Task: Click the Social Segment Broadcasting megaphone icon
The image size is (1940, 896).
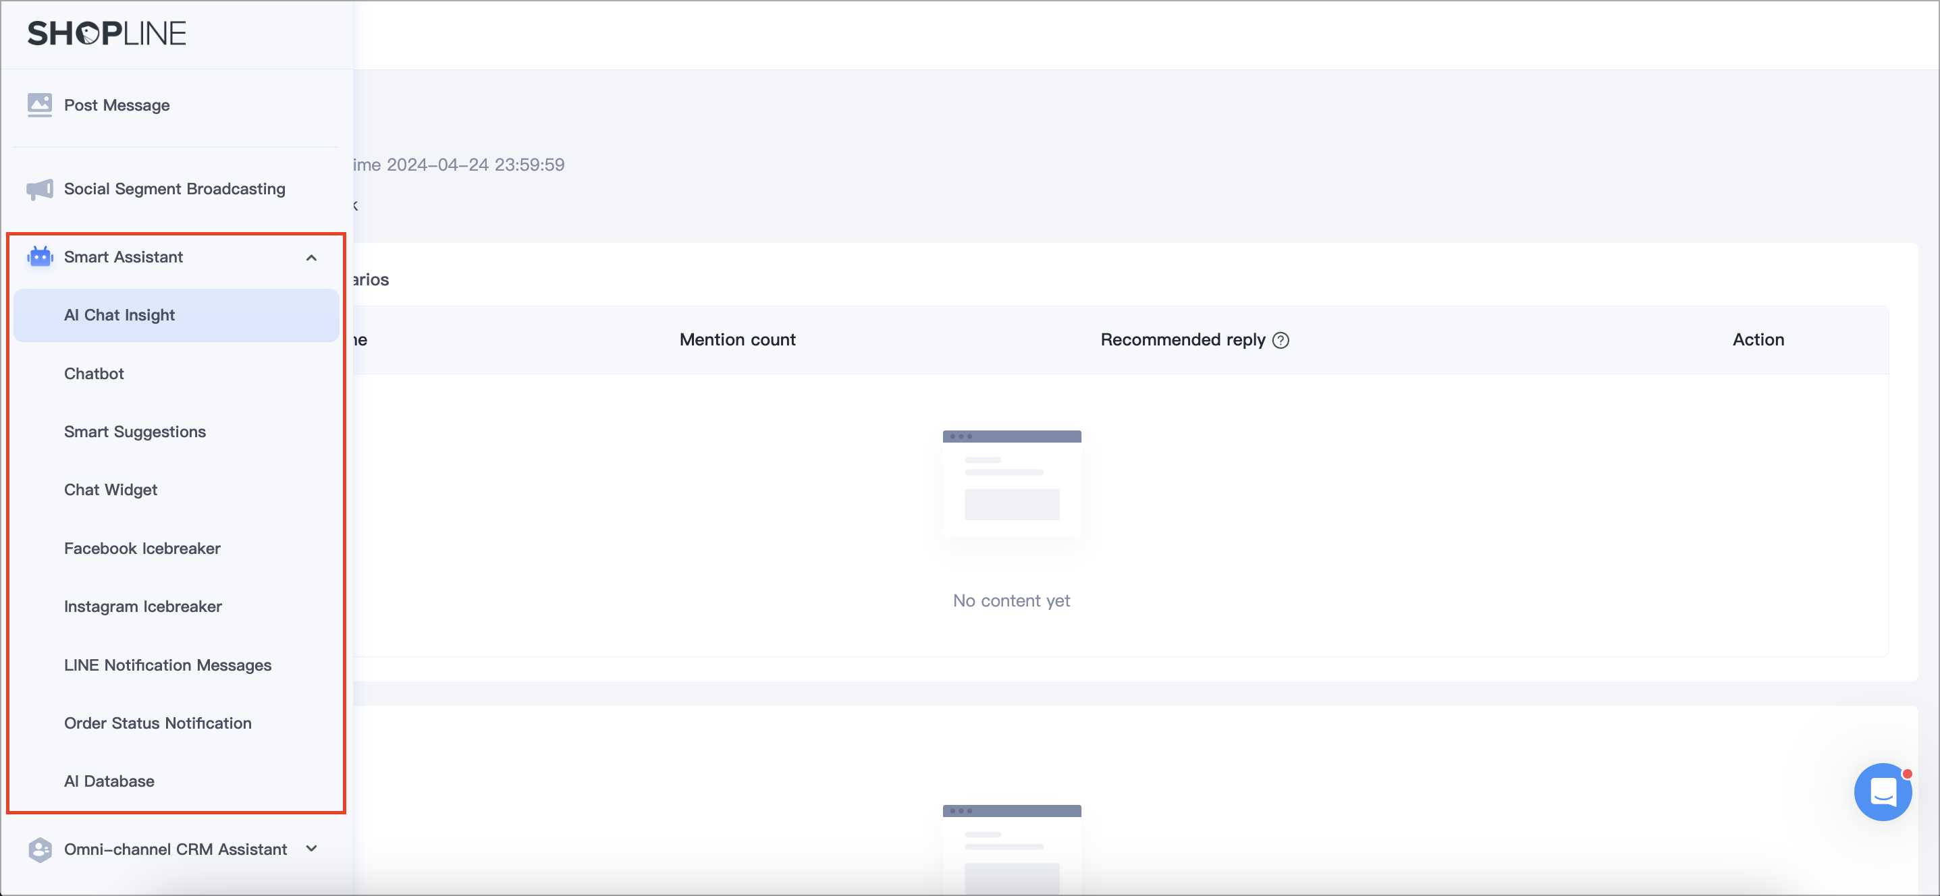Action: click(x=40, y=189)
